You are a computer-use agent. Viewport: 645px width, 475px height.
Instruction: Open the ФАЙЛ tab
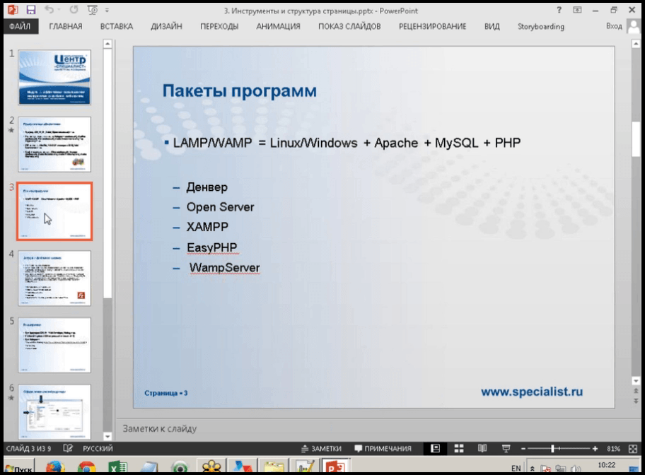coord(20,26)
